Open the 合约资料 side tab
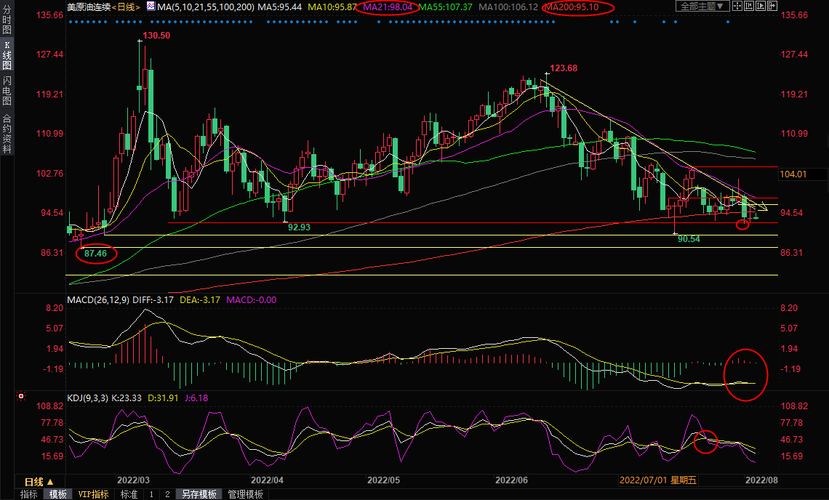This screenshot has width=829, height=500. coord(7,133)
